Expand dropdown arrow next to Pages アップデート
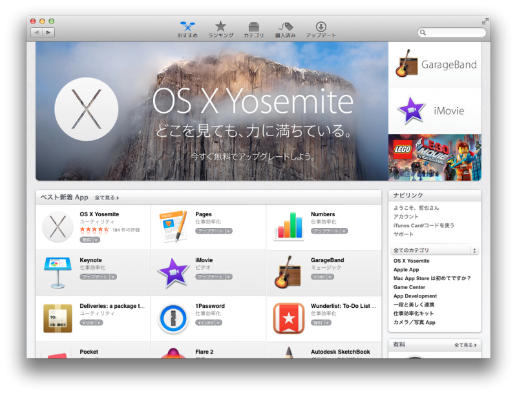The height and width of the screenshot is (395, 517). click(229, 231)
